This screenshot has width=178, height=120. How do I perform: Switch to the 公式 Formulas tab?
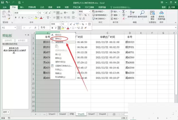pyautogui.click(x=42, y=7)
